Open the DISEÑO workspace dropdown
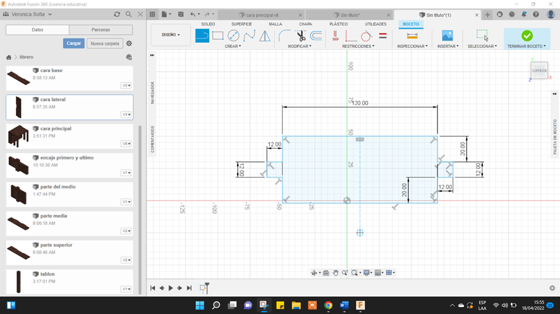 171,35
